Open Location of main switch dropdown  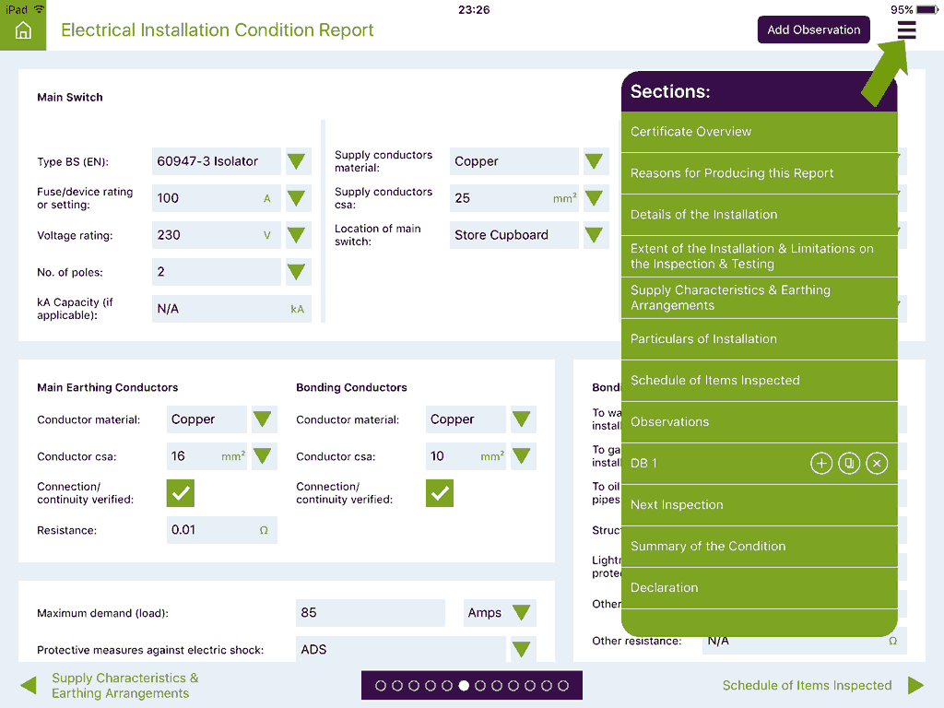(x=594, y=235)
